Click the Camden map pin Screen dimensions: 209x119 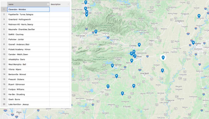pos(123,93)
